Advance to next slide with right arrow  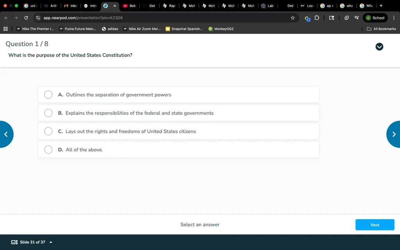pos(394,134)
